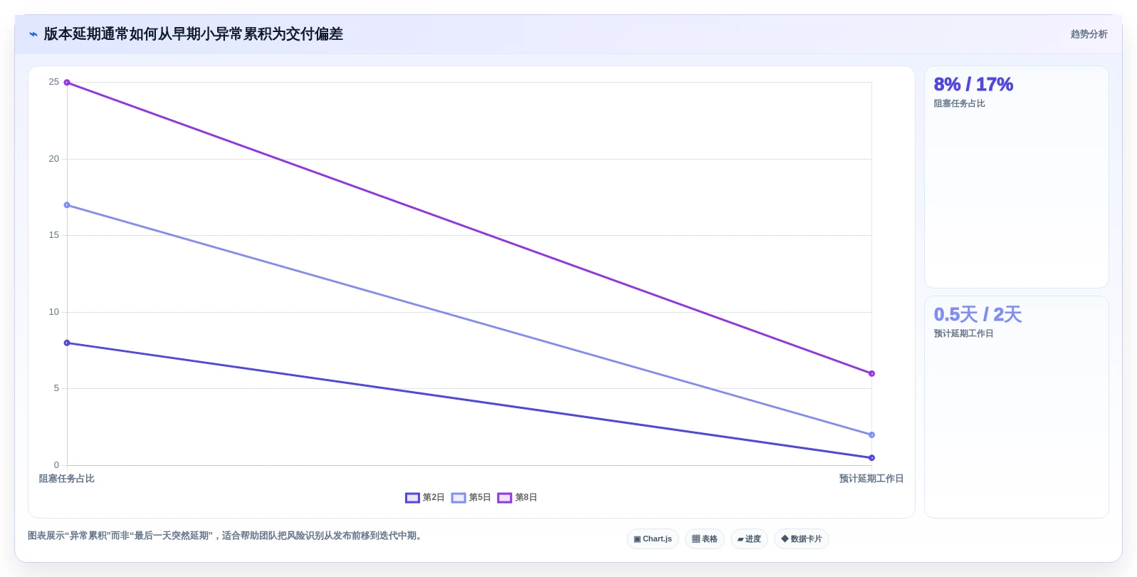Screen dimensions: 1137x577
Task: Click the 阻塞任务占比 label under 8% / 17%
Action: [959, 104]
